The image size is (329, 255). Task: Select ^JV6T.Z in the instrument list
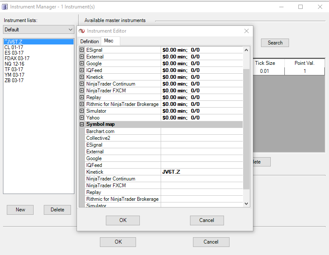(39, 42)
